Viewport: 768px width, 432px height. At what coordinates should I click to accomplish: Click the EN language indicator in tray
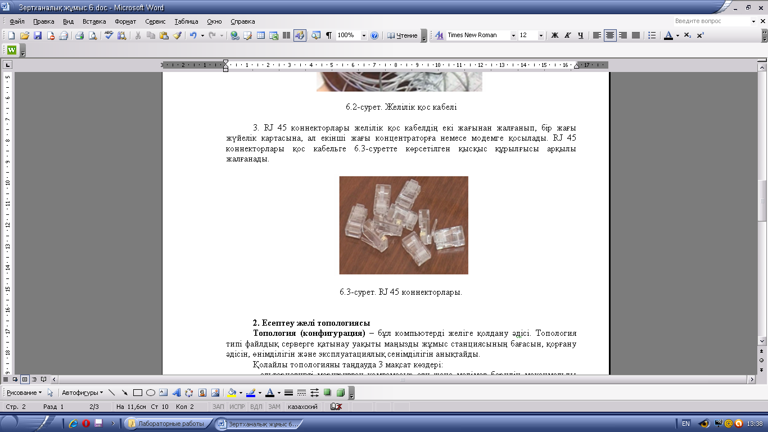[x=686, y=424]
